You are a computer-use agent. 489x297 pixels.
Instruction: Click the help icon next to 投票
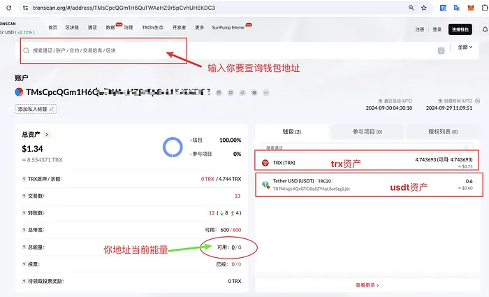coord(24,264)
